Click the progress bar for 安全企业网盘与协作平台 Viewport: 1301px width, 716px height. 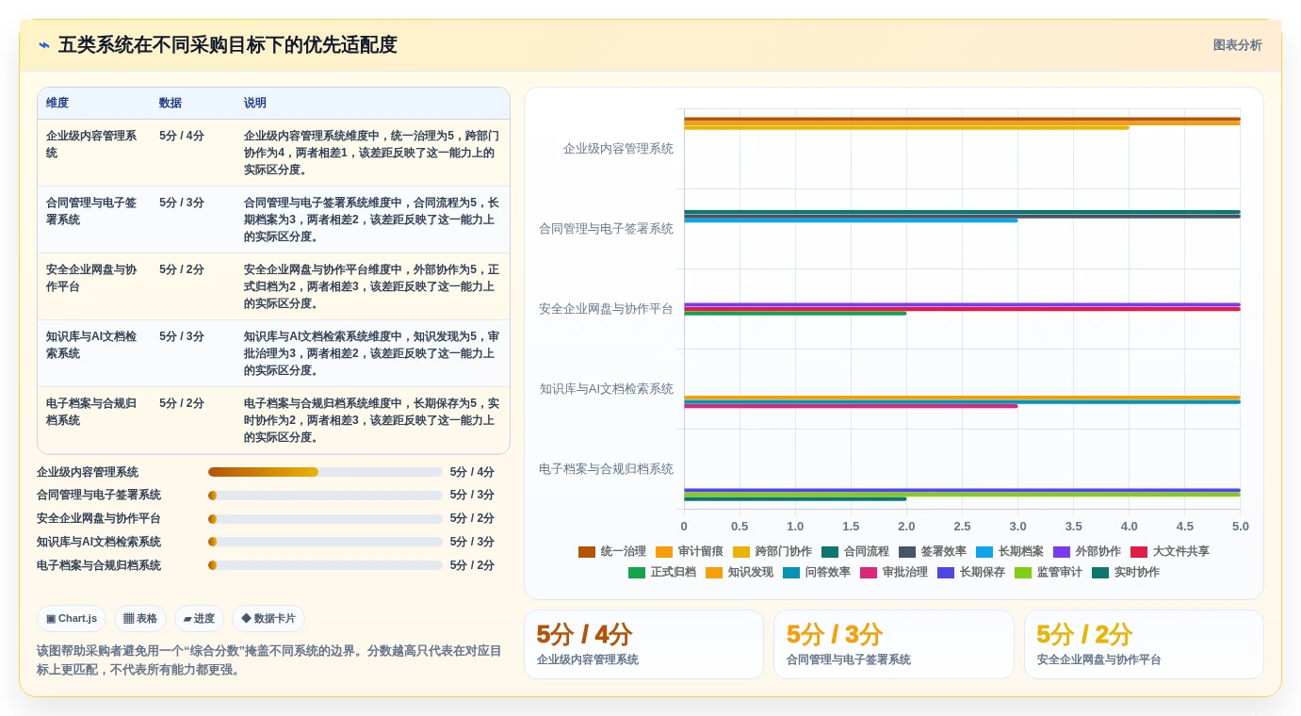[325, 518]
